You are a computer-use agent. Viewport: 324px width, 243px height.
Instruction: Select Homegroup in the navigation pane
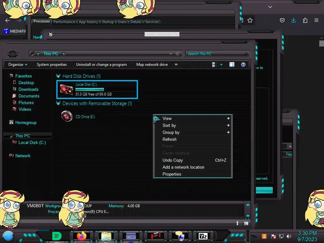(x=26, y=122)
